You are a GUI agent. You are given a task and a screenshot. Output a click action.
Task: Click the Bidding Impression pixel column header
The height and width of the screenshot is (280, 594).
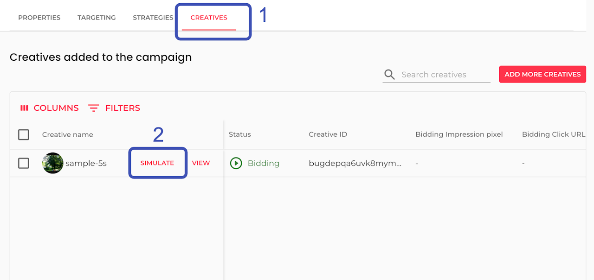459,134
